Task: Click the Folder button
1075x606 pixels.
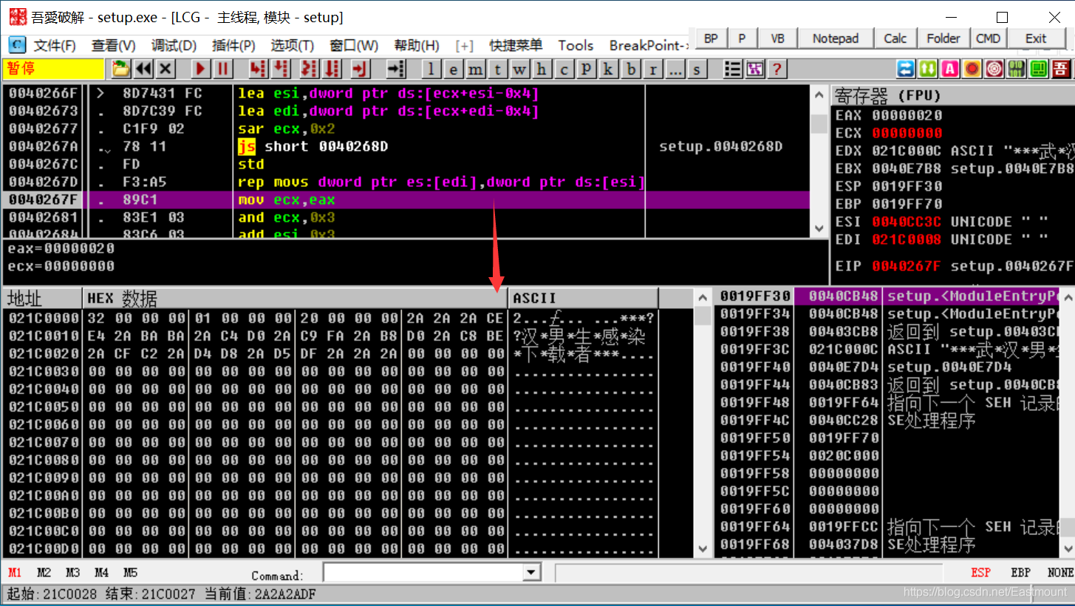Action: [x=943, y=38]
